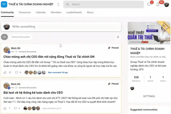
Task: Click the header group name text
Action: tap(31, 4)
